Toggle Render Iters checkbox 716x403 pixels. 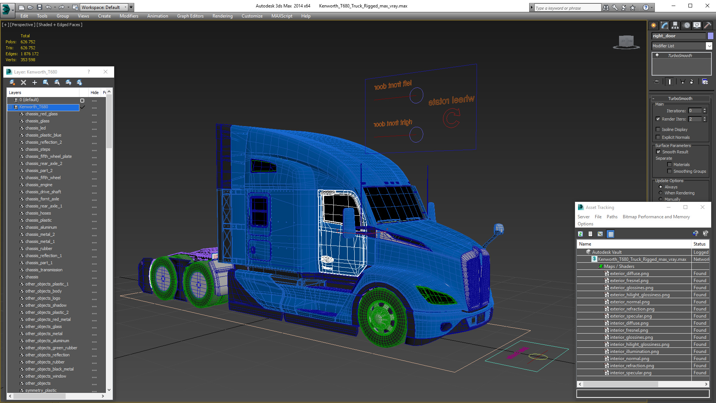coord(658,119)
